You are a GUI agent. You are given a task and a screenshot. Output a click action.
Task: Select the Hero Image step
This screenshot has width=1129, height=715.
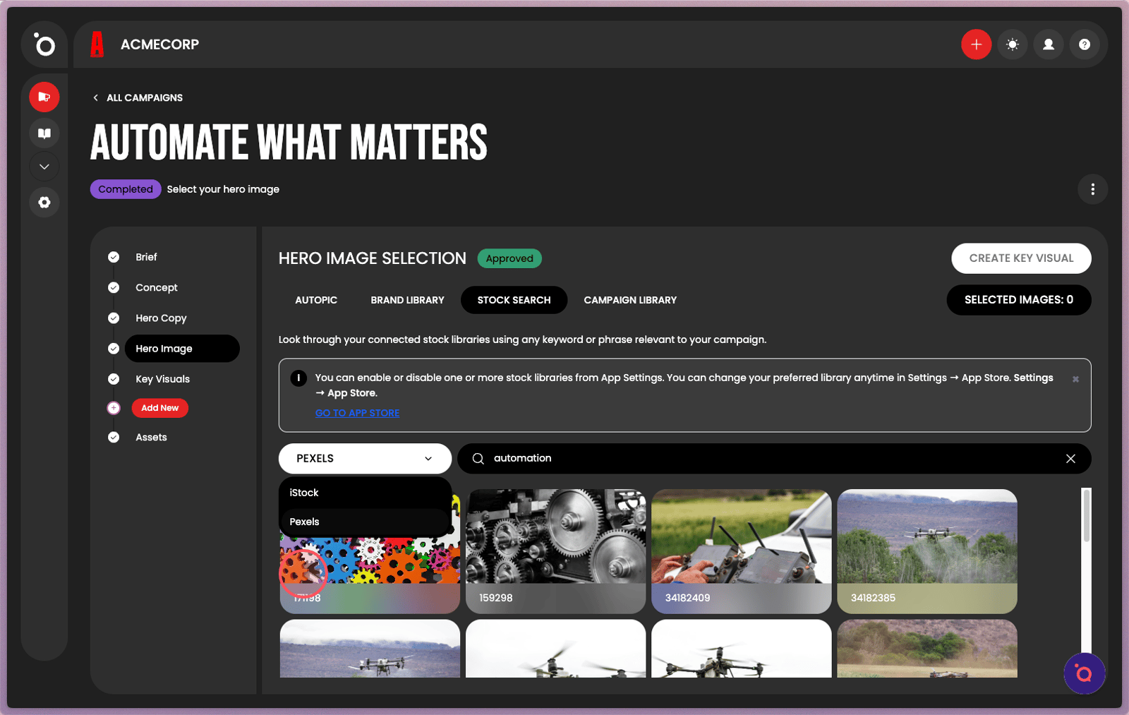tap(182, 349)
